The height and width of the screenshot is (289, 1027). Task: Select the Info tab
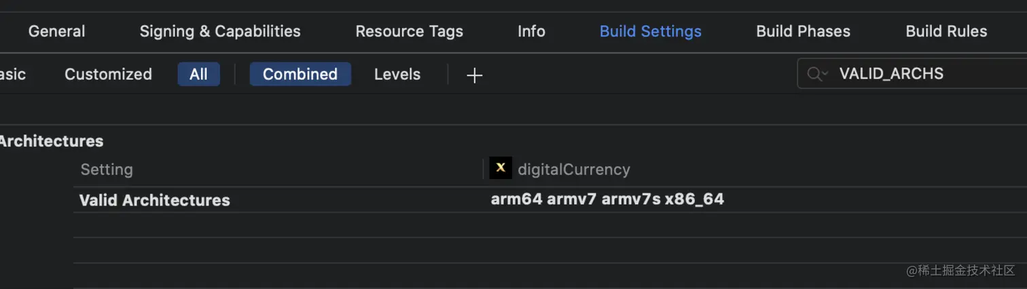(531, 31)
